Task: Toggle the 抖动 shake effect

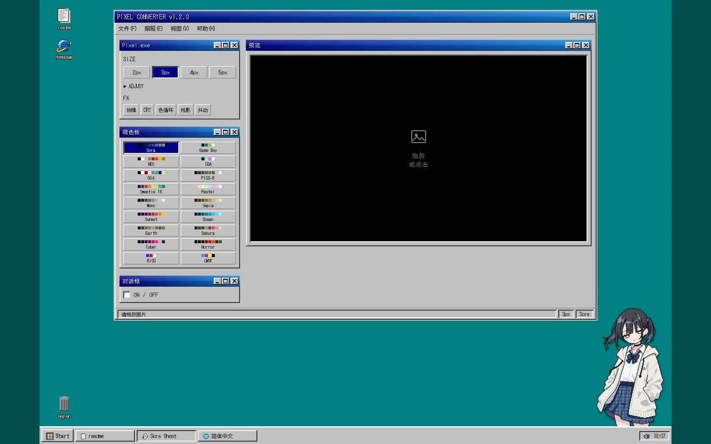Action: (x=203, y=110)
